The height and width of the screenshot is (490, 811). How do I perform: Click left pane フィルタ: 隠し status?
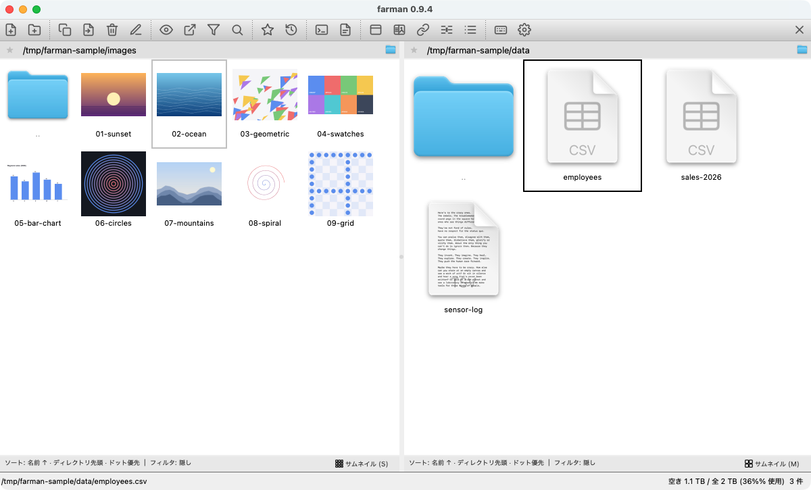(170, 463)
